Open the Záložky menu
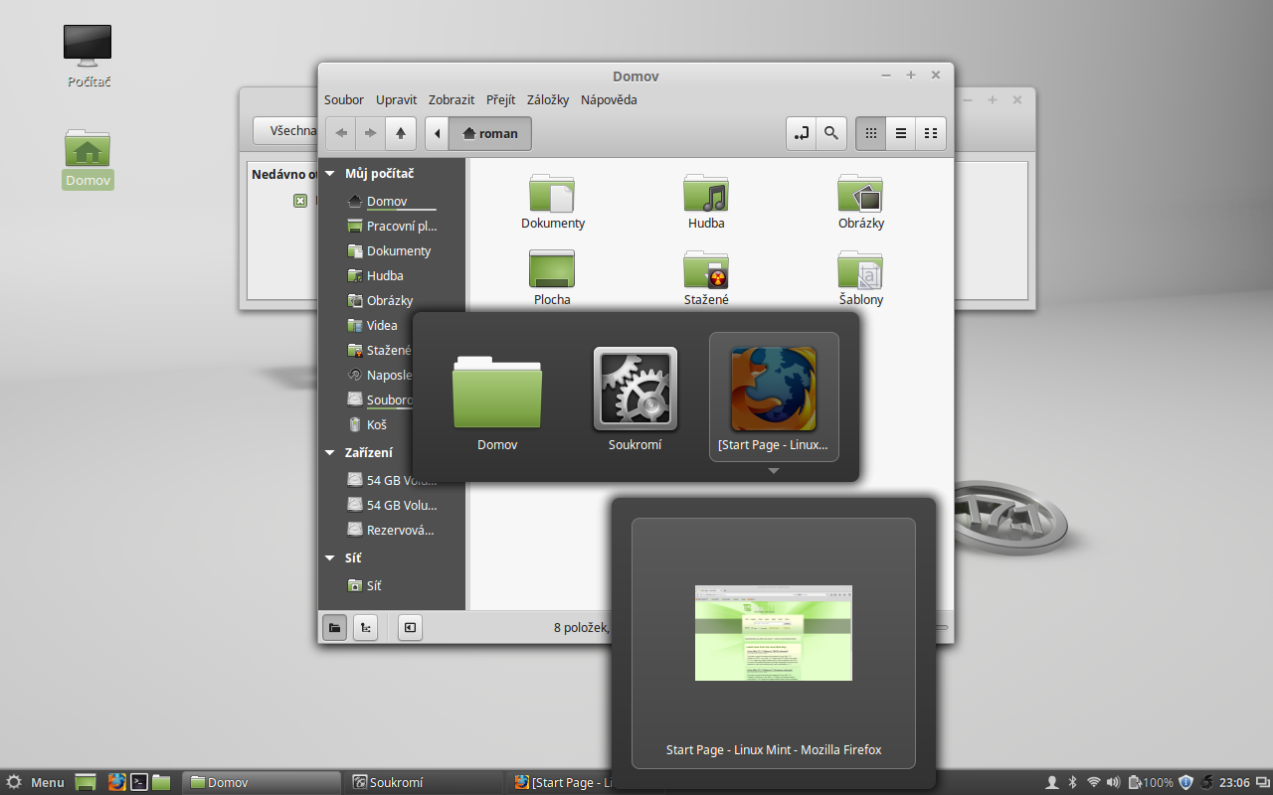 coord(548,99)
